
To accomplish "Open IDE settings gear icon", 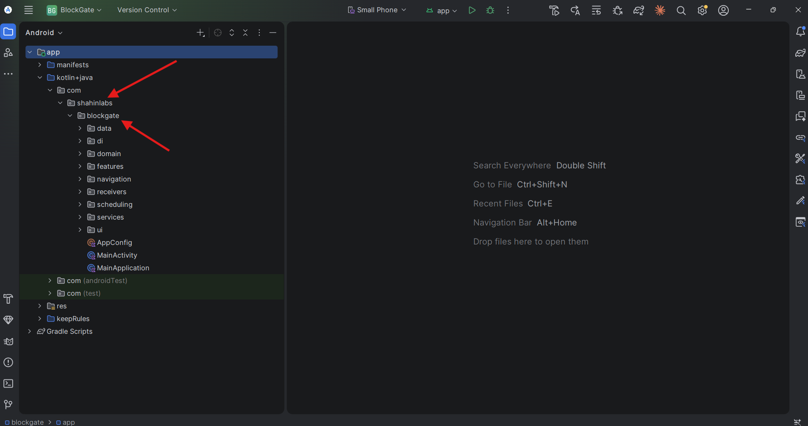I will [x=702, y=10].
